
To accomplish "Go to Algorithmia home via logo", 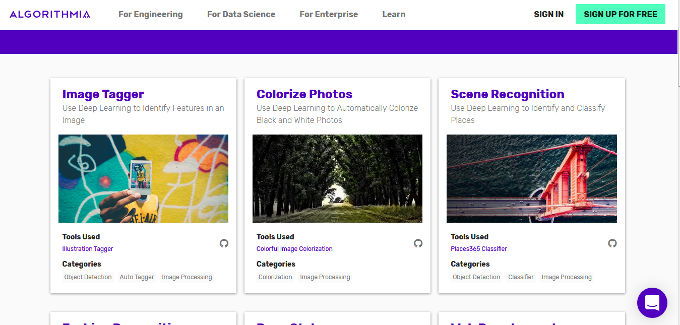I will [x=50, y=14].
